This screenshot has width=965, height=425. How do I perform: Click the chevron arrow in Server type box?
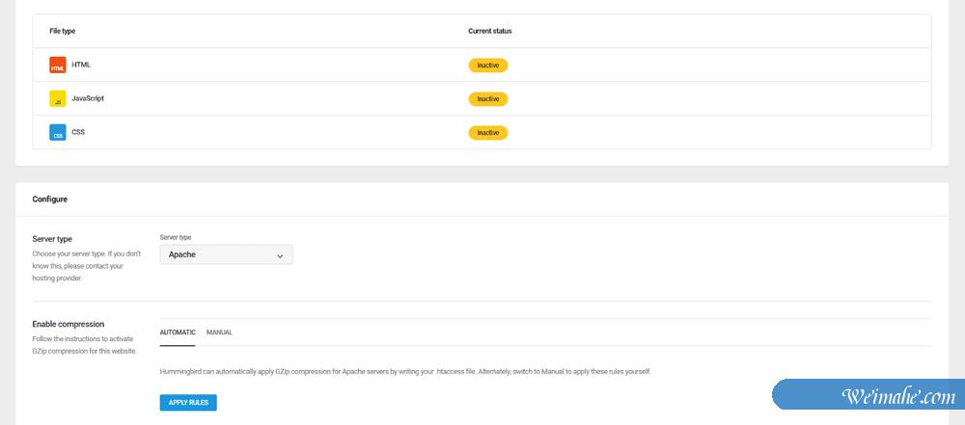click(x=280, y=256)
